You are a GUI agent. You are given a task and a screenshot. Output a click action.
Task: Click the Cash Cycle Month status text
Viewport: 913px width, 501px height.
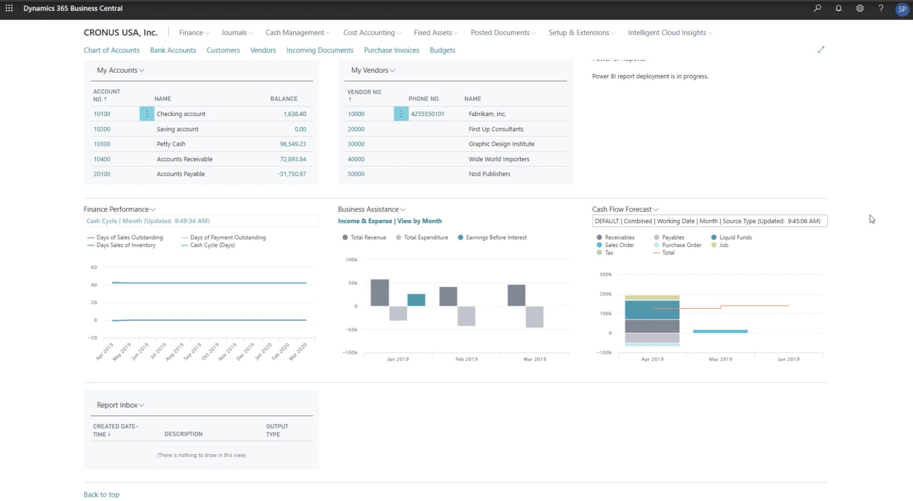click(x=148, y=221)
